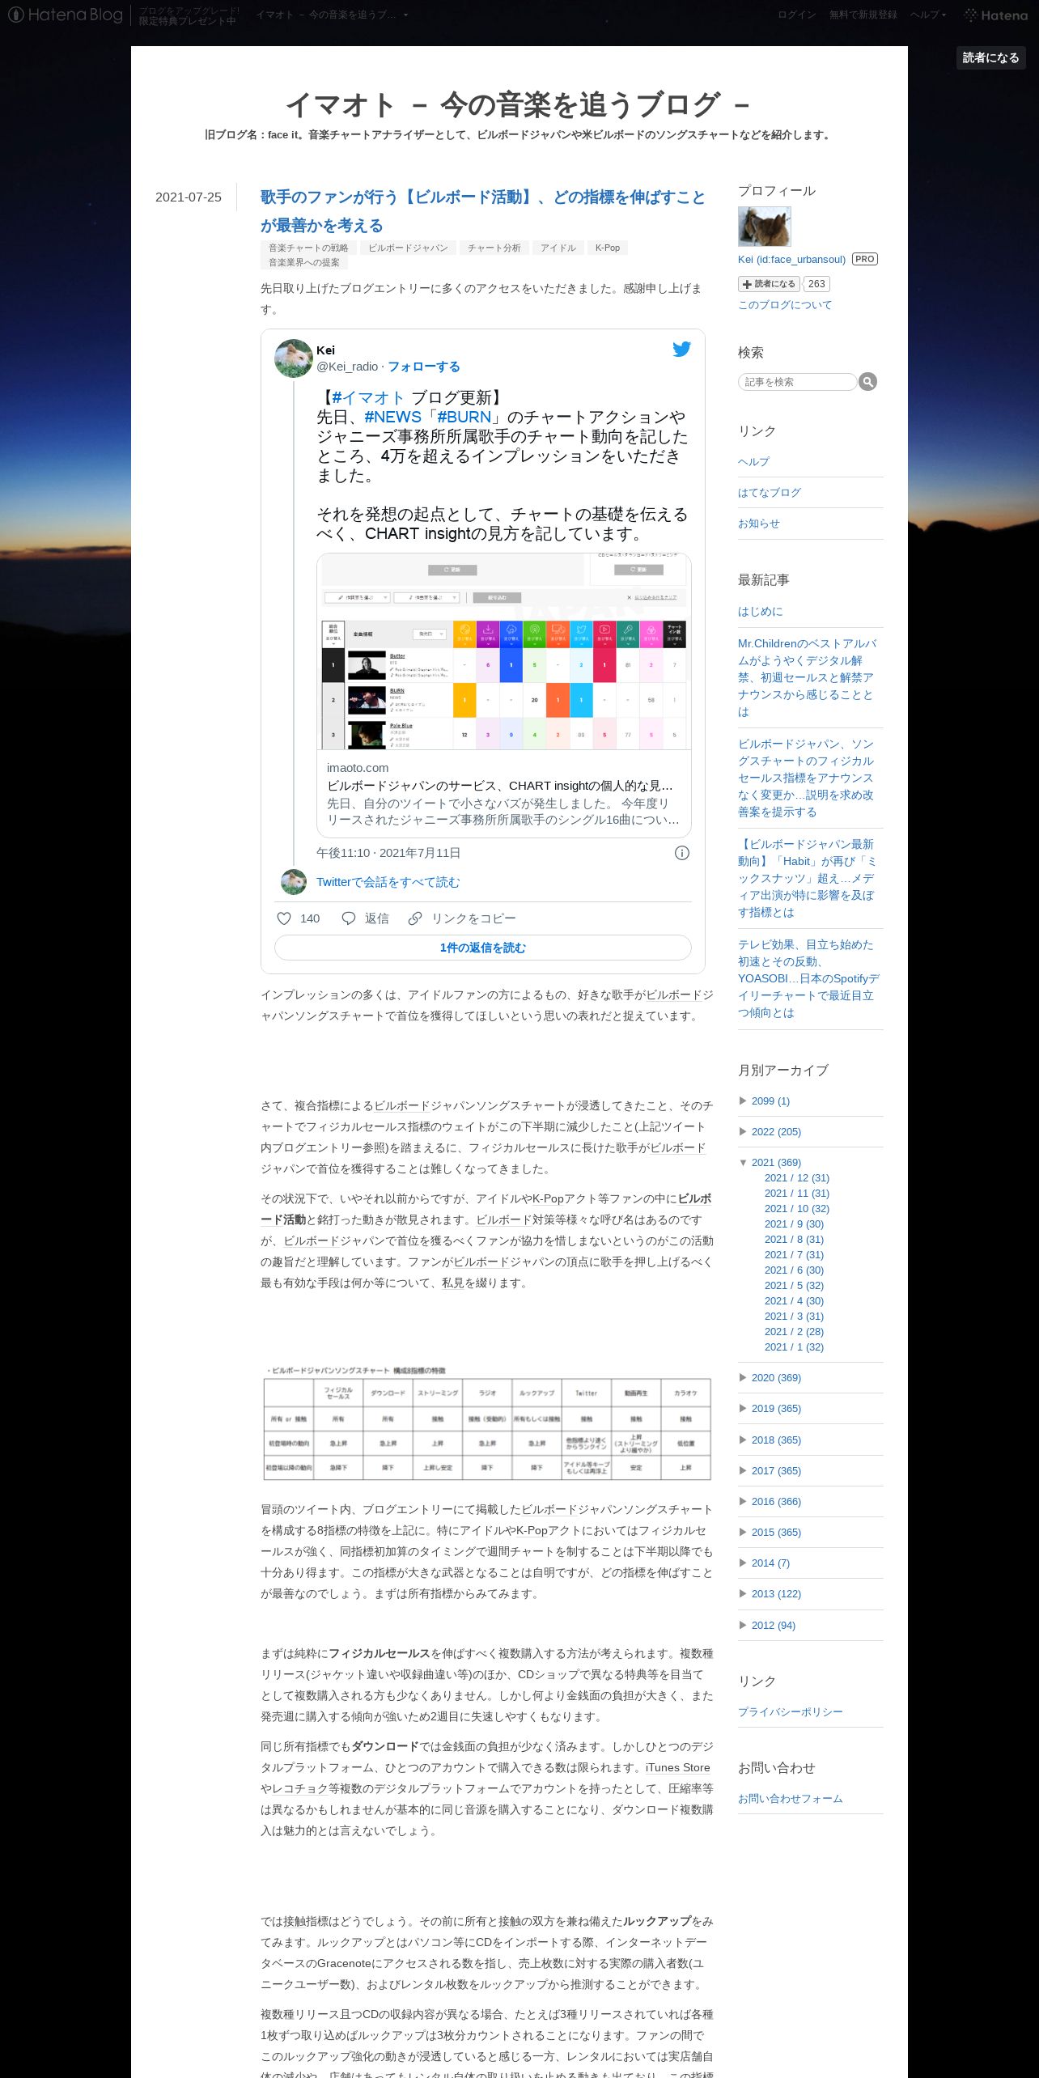Screen dimensions: 1039x2078
Task: Click 無料で新規登録 in the top bar
Action: click(x=863, y=15)
